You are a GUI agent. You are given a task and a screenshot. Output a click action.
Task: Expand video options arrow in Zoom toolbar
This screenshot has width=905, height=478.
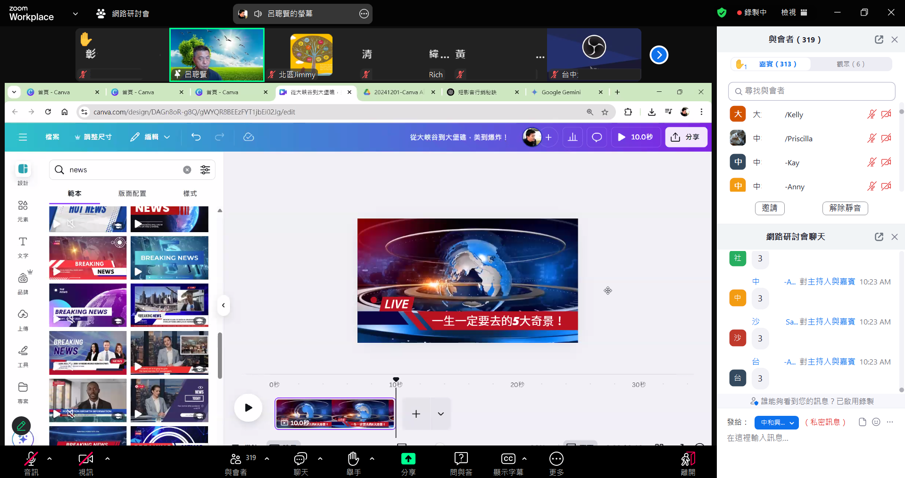pos(108,458)
